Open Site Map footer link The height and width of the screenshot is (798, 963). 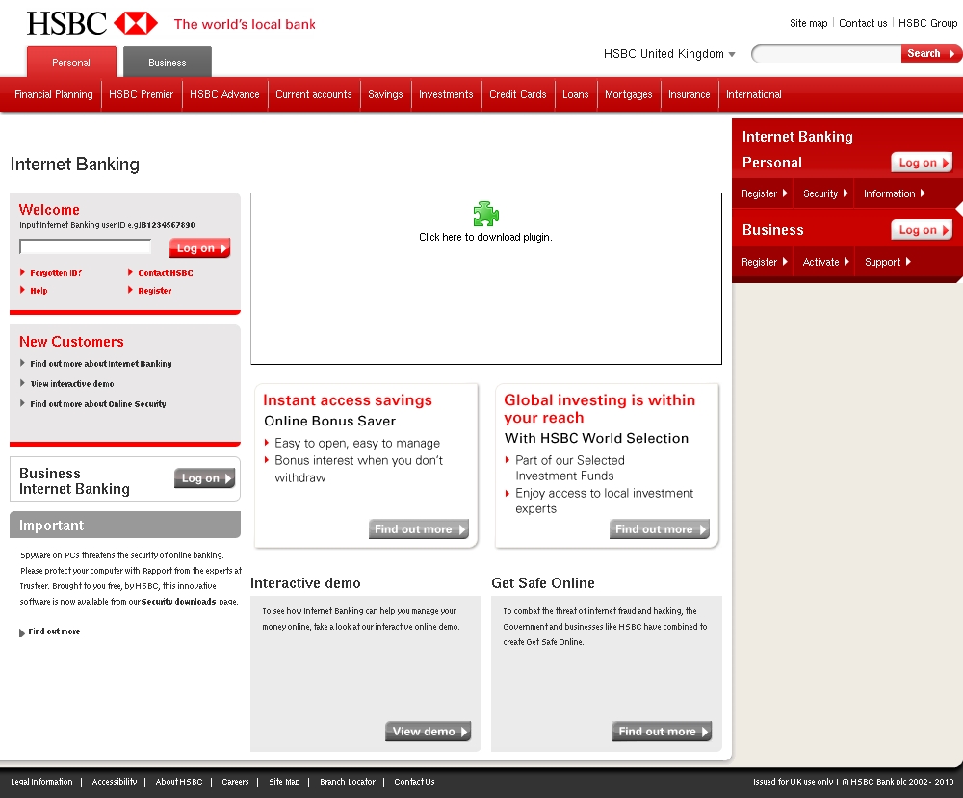[x=284, y=782]
